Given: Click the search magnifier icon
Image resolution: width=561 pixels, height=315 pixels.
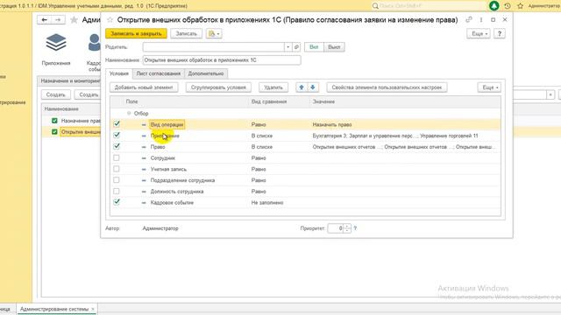Looking at the screenshot, I should [375, 6].
